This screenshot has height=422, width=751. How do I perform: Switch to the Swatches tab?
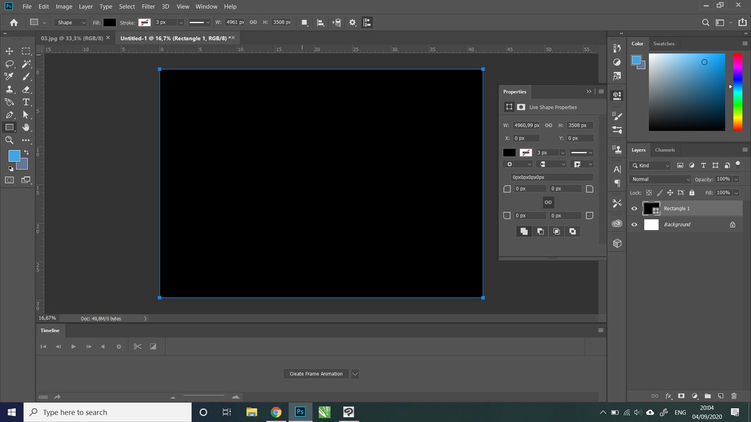point(664,44)
